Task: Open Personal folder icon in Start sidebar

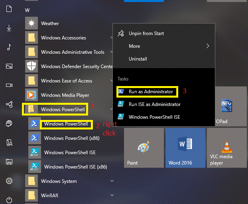Action: 9,143
